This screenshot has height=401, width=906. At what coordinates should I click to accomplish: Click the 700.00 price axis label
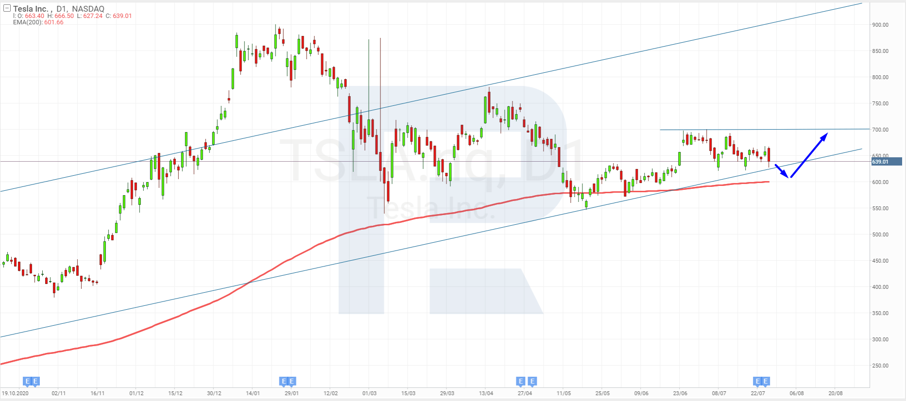pos(880,130)
